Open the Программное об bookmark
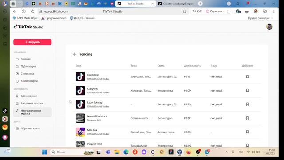The image size is (284, 160). point(54,18)
